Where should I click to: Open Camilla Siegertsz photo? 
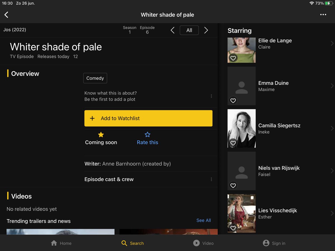pyautogui.click(x=241, y=128)
